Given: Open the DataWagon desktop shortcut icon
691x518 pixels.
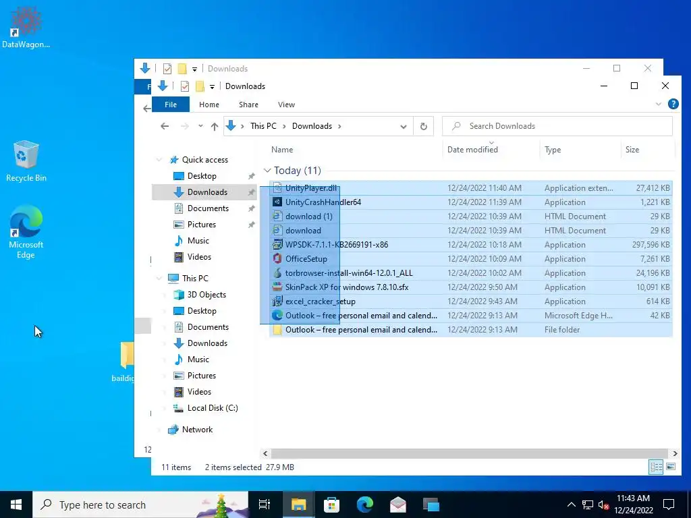Looking at the screenshot, I should point(26,26).
